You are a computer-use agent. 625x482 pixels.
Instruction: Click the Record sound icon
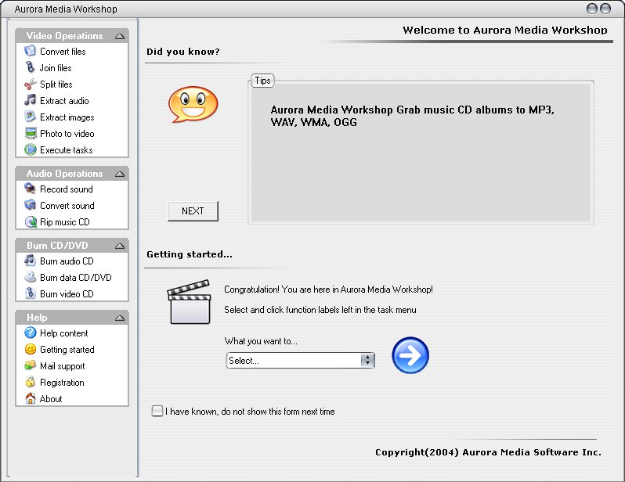[x=30, y=189]
